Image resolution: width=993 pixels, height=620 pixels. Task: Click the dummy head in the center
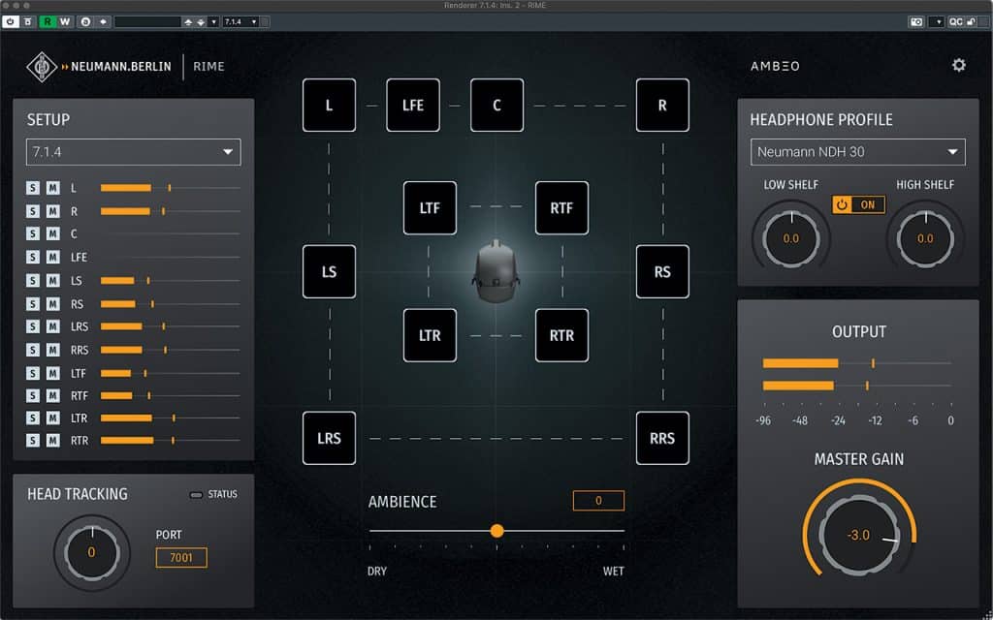click(496, 271)
